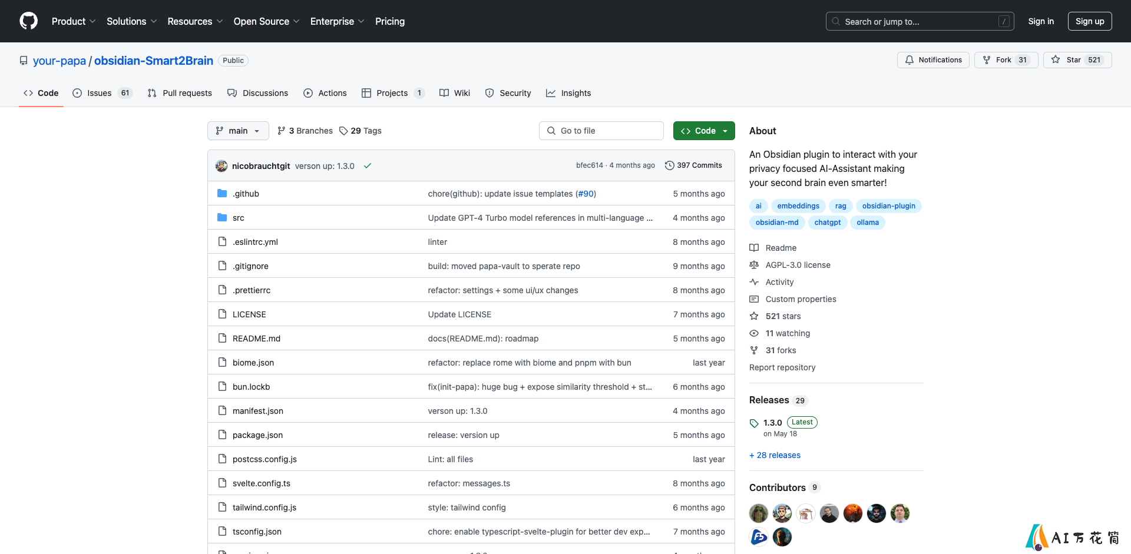Select the embeddings topic tag
1131x554 pixels.
[798, 205]
